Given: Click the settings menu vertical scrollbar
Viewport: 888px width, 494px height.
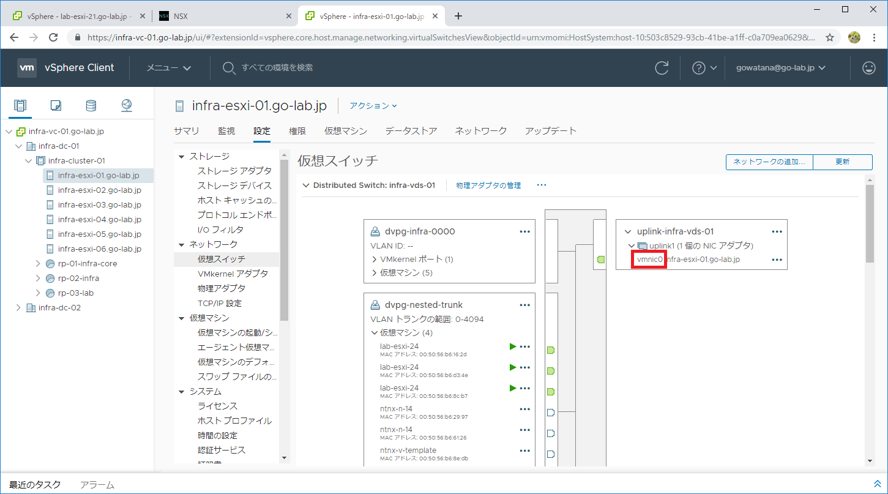Looking at the screenshot, I should (284, 239).
